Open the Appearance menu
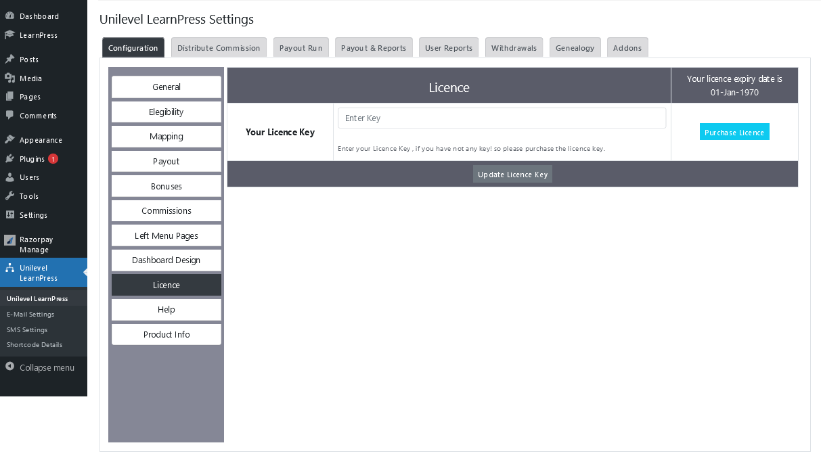This screenshot has width=821, height=460. (40, 139)
